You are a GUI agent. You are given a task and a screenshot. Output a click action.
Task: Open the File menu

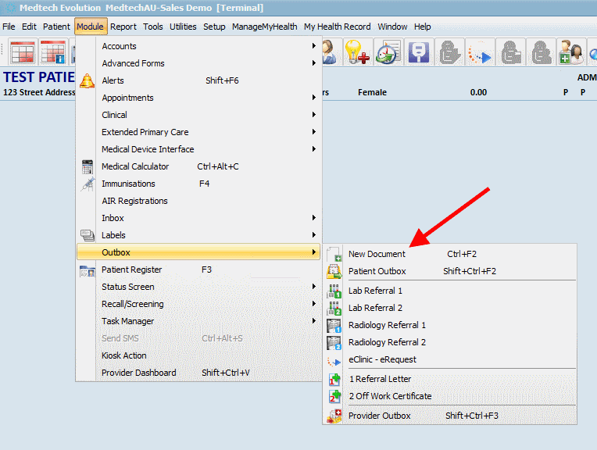click(x=9, y=27)
